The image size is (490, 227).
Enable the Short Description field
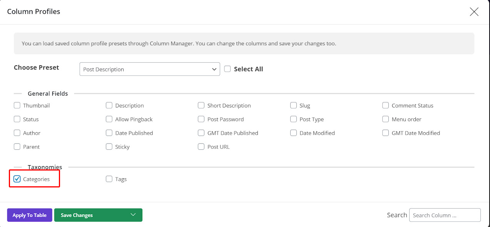pos(201,105)
